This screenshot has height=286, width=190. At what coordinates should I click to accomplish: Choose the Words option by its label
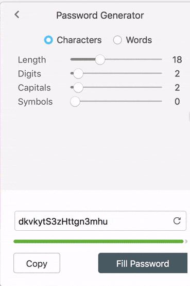coord(139,40)
